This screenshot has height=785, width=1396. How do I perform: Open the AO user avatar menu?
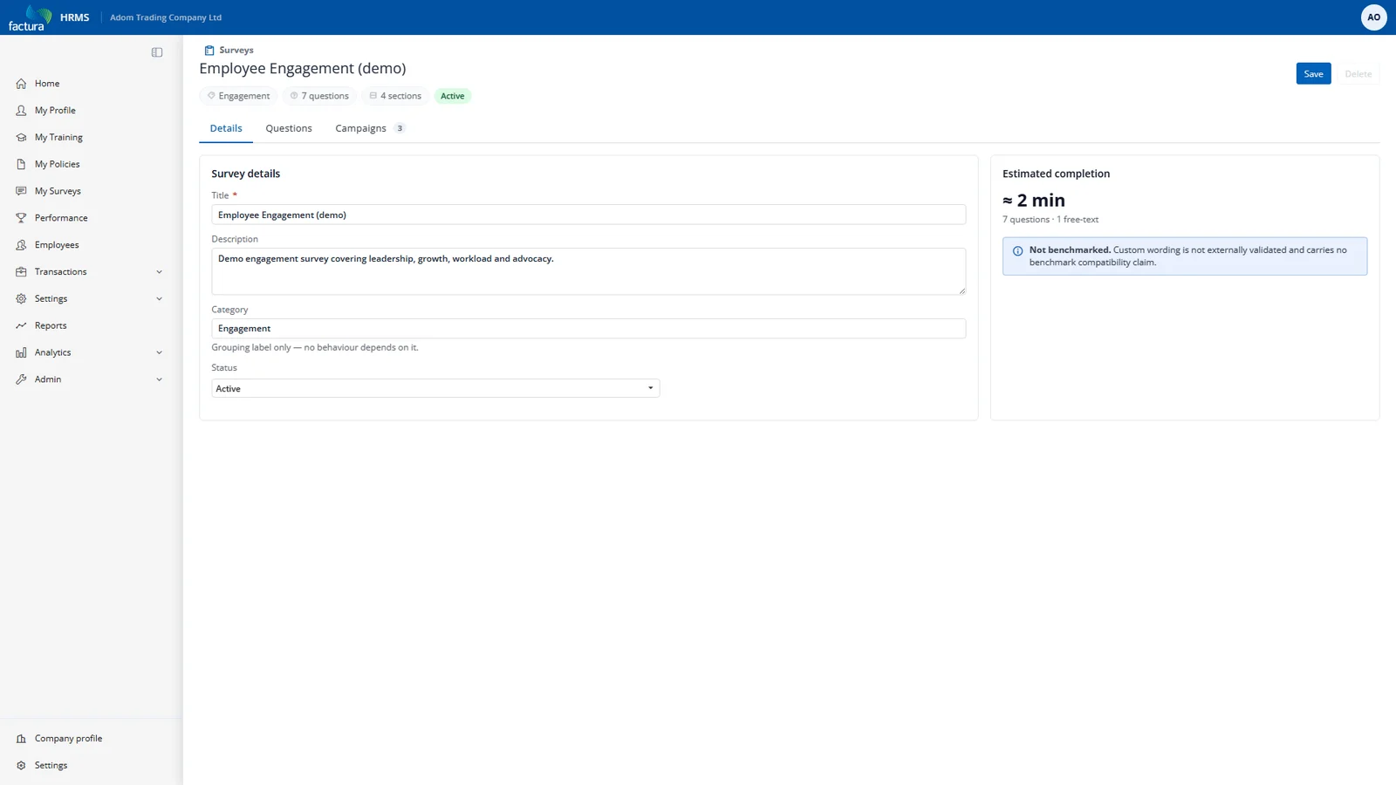(1373, 17)
